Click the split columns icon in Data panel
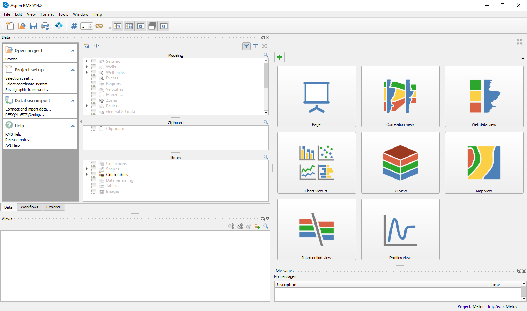527x311 pixels. (255, 46)
